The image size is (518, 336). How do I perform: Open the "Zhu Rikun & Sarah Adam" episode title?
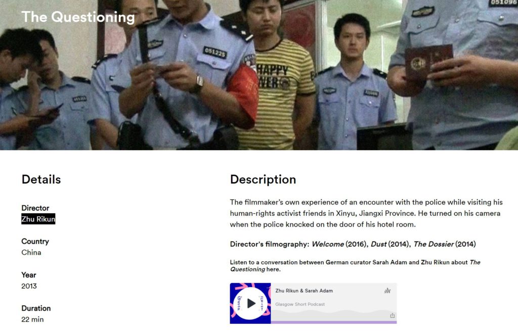coord(304,291)
